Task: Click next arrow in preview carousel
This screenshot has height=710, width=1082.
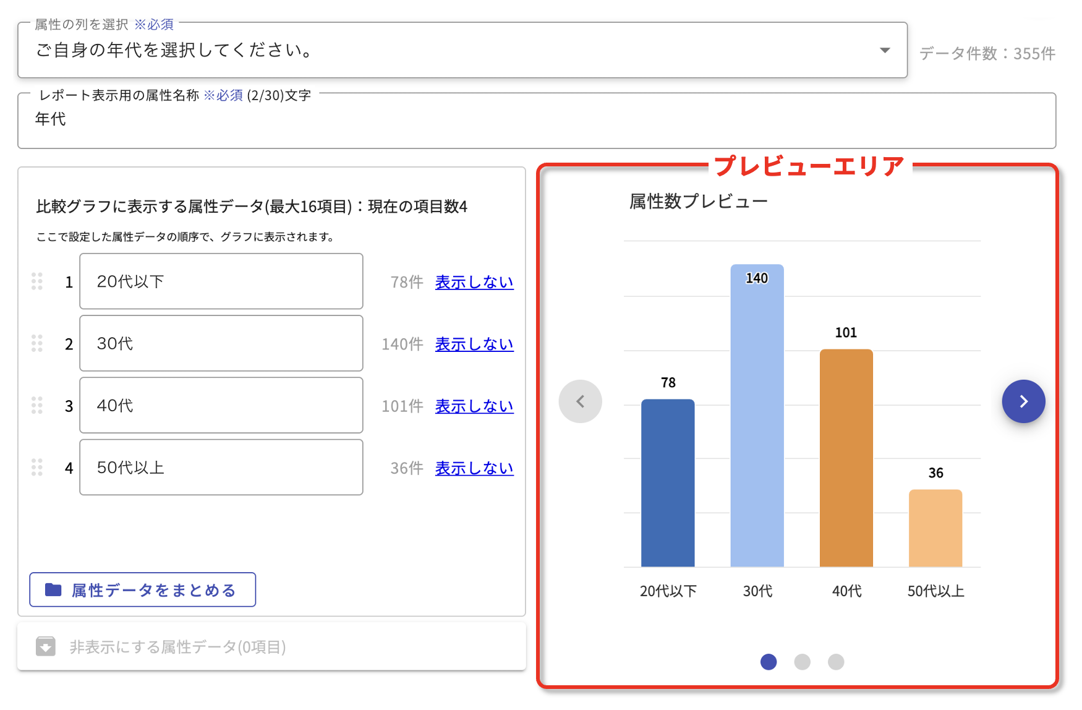Action: pos(1023,401)
